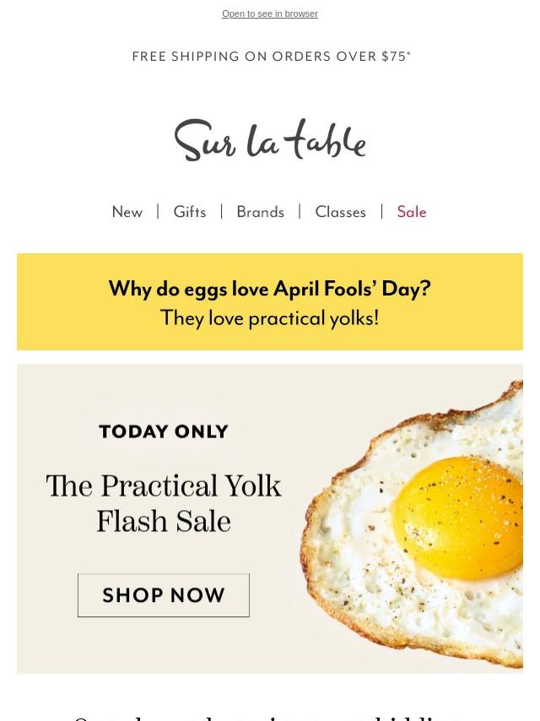Click the April Fools' Day egg joke headline
The width and height of the screenshot is (540, 721).
click(x=270, y=289)
